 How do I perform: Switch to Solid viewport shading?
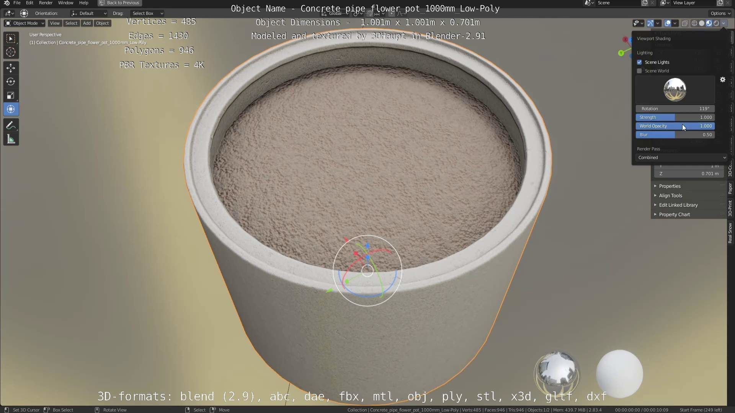[x=702, y=23]
